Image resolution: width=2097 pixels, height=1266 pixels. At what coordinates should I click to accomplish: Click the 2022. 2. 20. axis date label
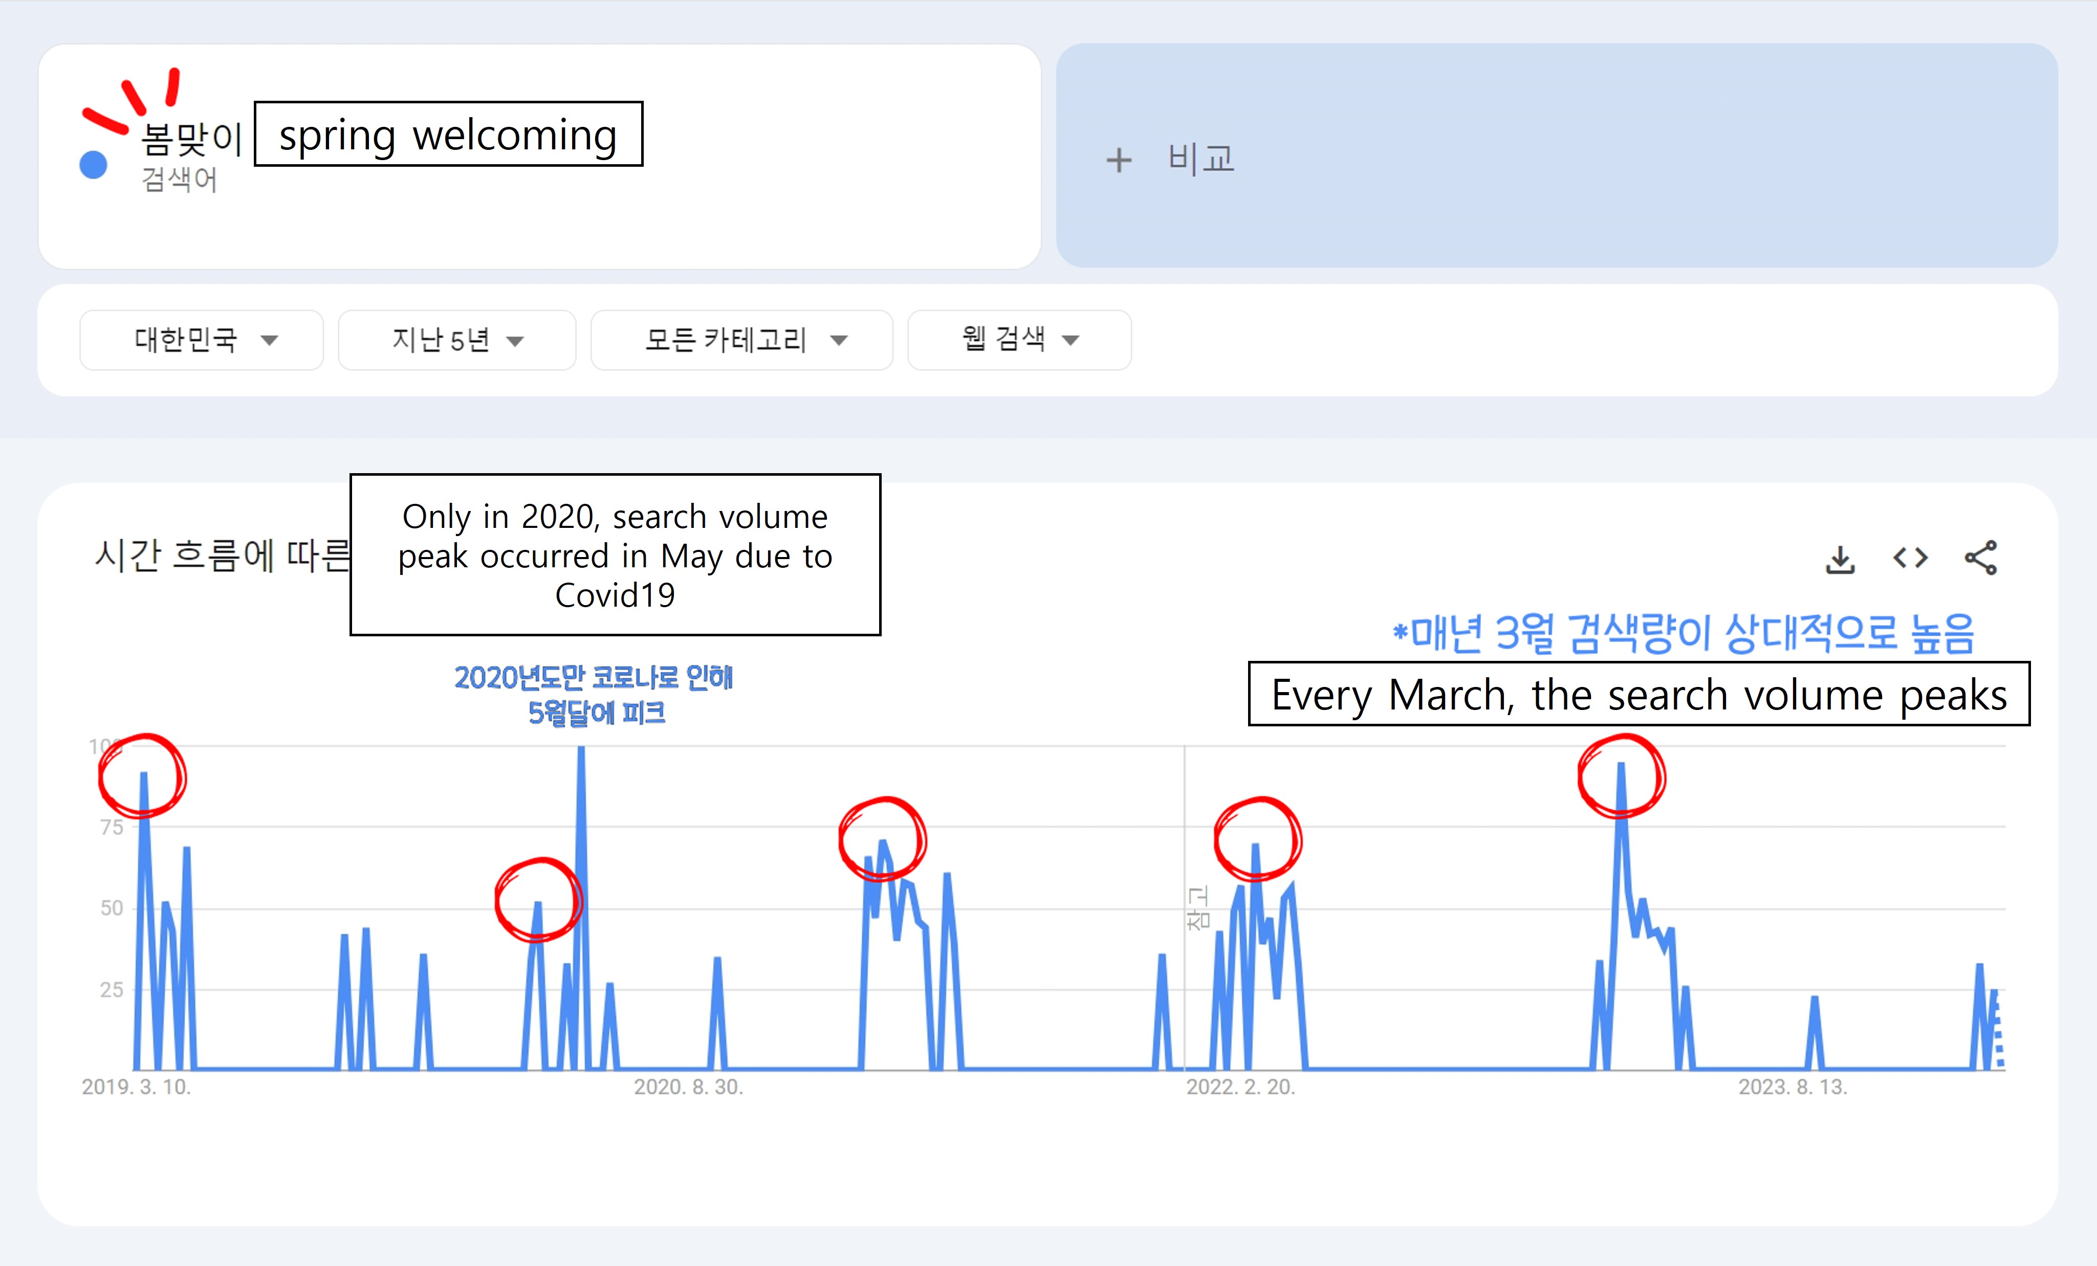(x=1240, y=1086)
